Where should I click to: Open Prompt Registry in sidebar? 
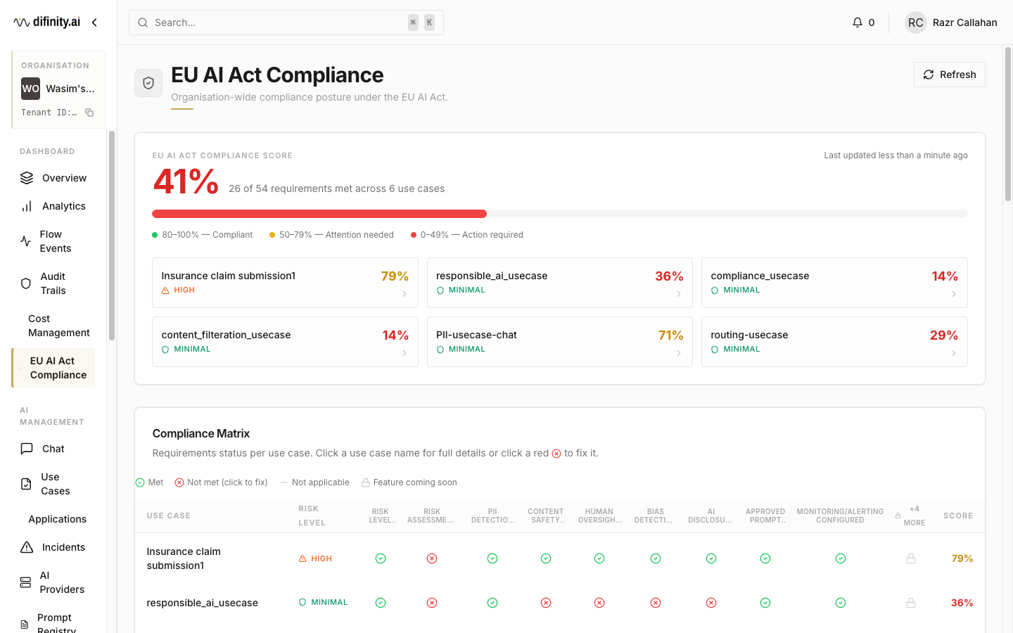53,622
